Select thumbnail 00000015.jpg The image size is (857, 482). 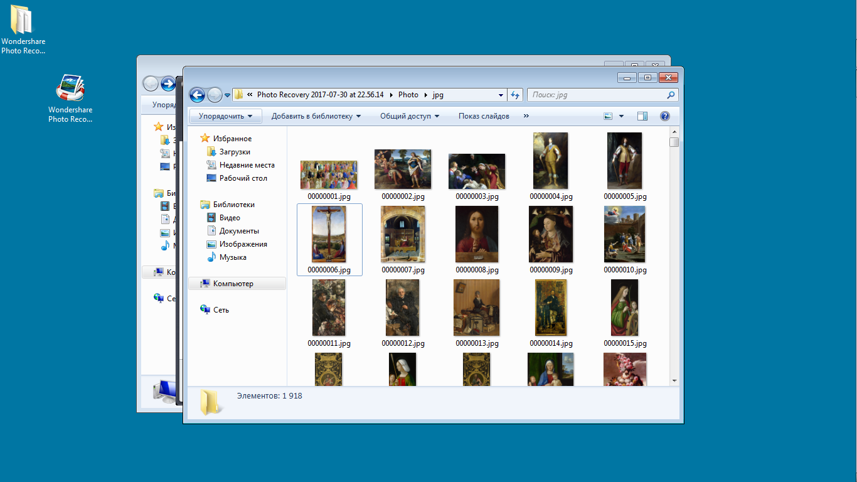625,308
